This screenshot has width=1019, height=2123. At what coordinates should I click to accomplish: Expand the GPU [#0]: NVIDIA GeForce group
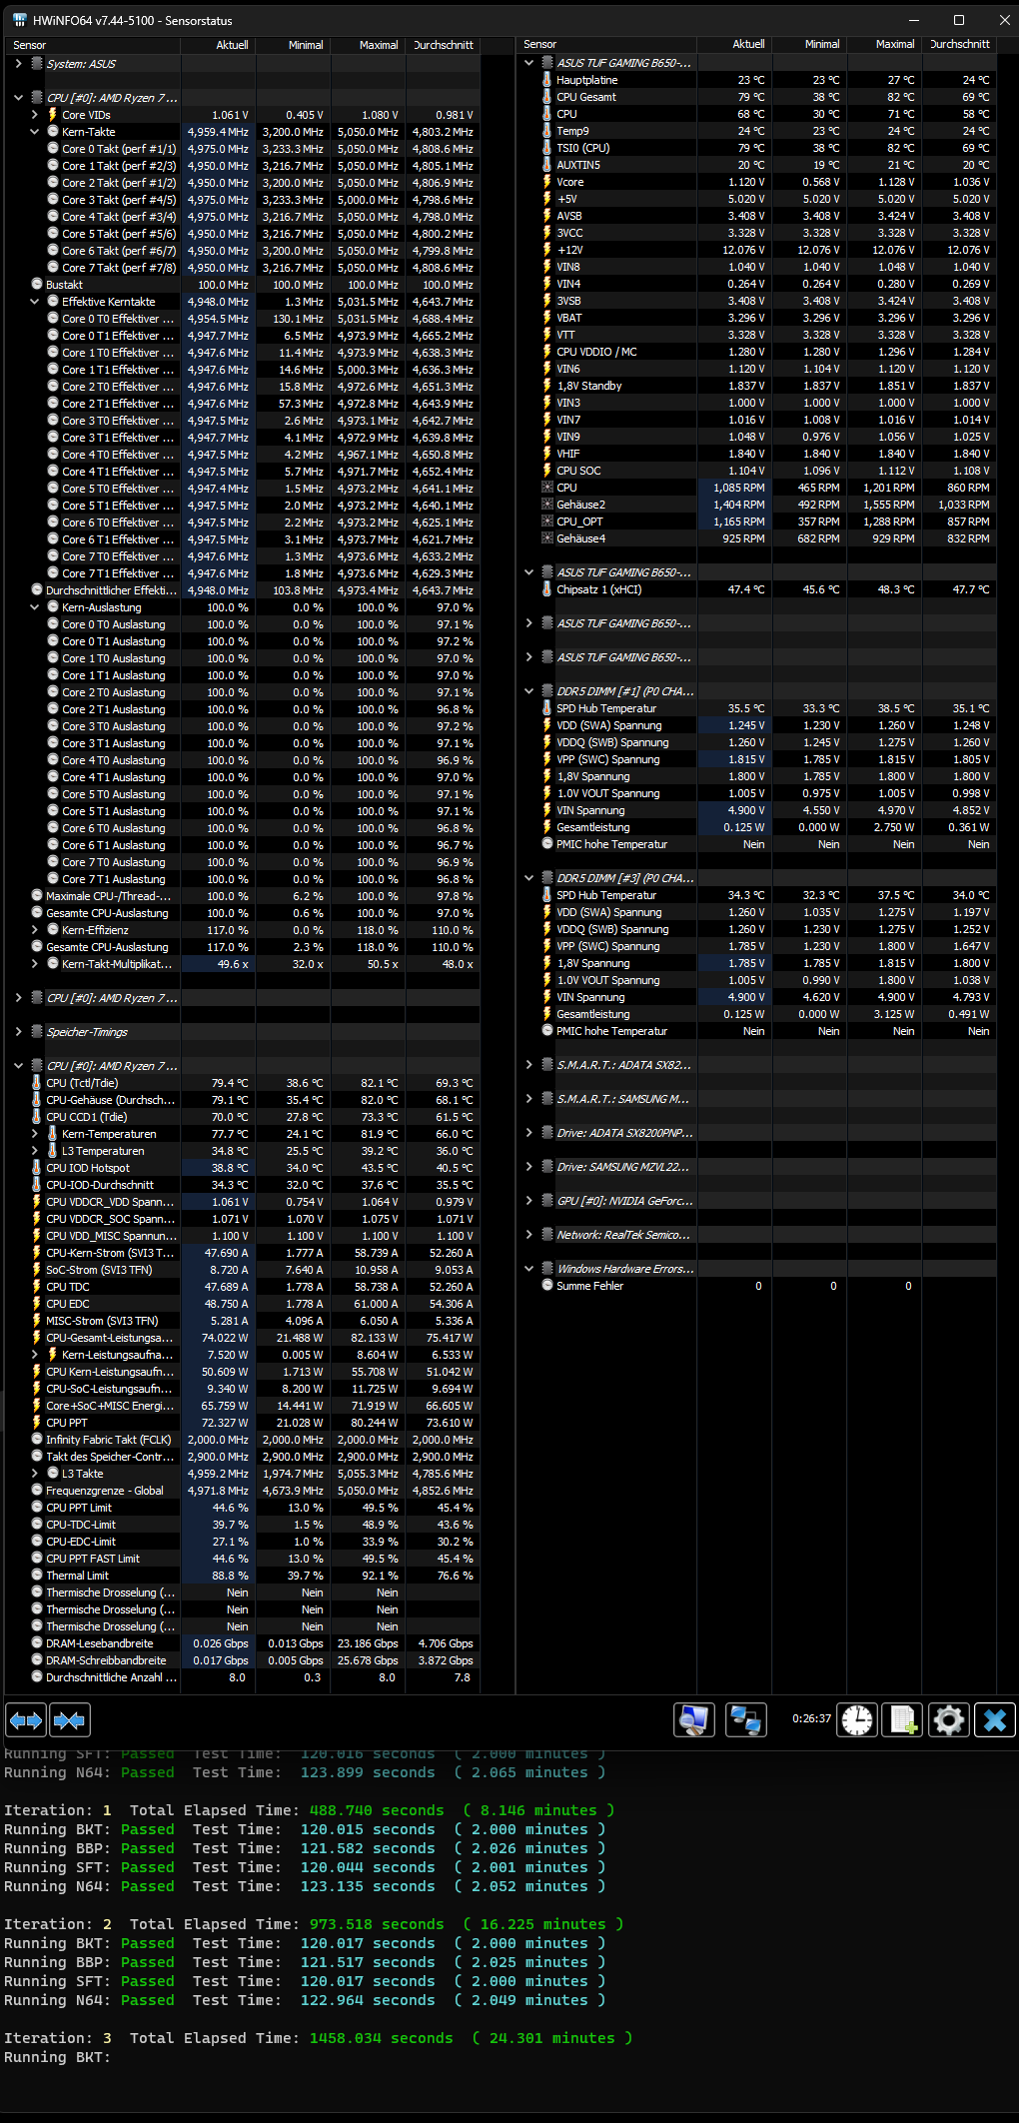(x=529, y=1201)
